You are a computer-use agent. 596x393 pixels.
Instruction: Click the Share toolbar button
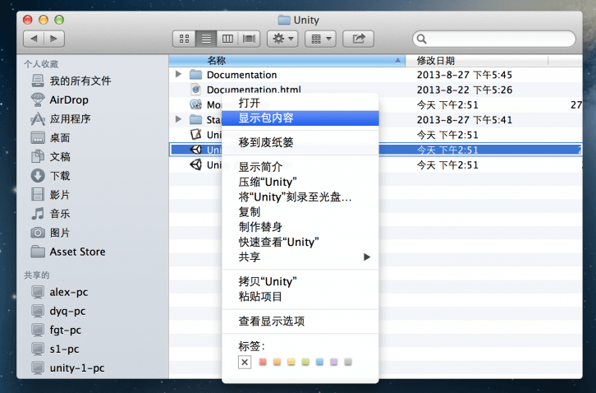[358, 39]
